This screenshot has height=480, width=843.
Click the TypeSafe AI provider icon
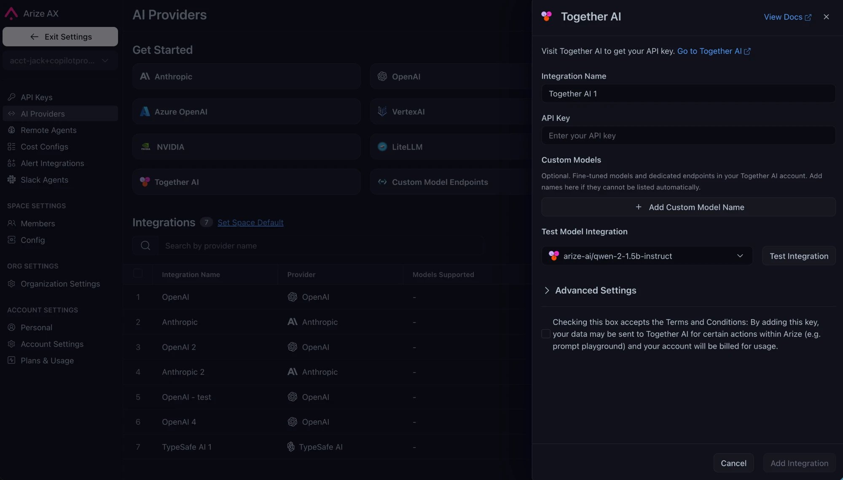(x=291, y=447)
